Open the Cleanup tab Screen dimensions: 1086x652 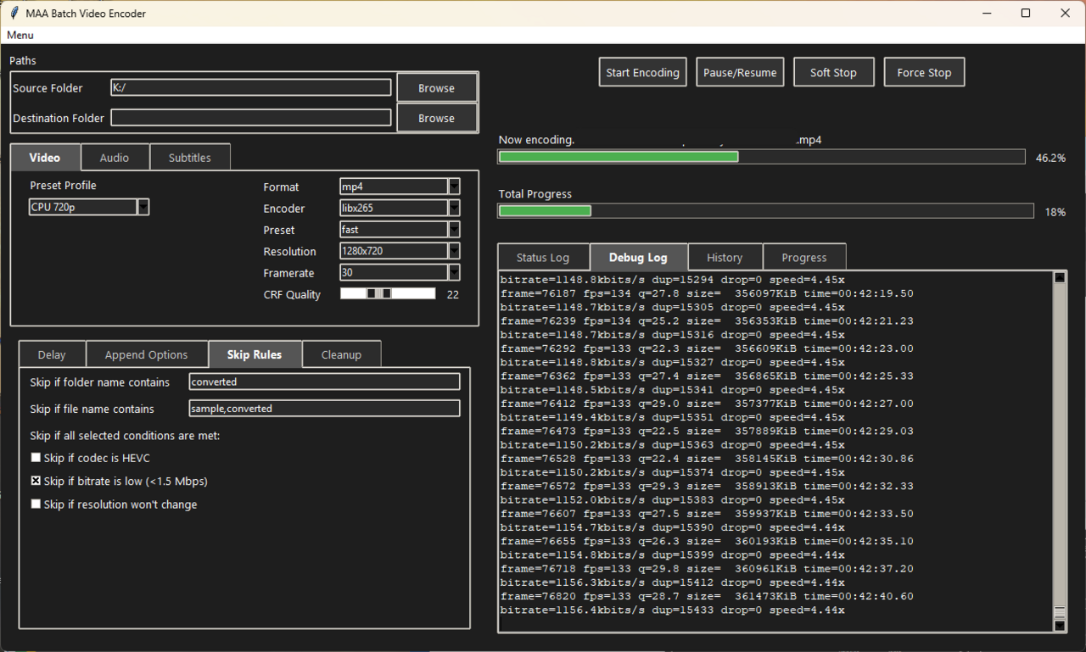pos(341,354)
